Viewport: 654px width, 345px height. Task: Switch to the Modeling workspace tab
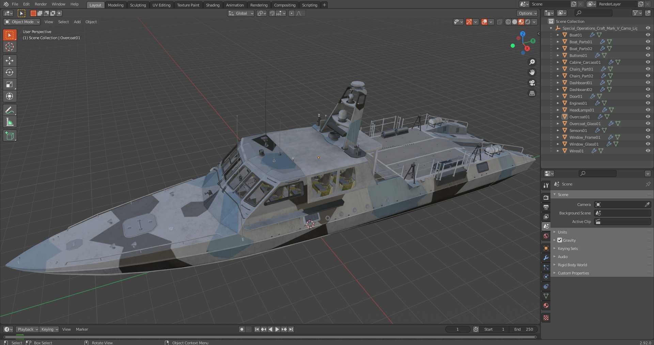click(115, 5)
